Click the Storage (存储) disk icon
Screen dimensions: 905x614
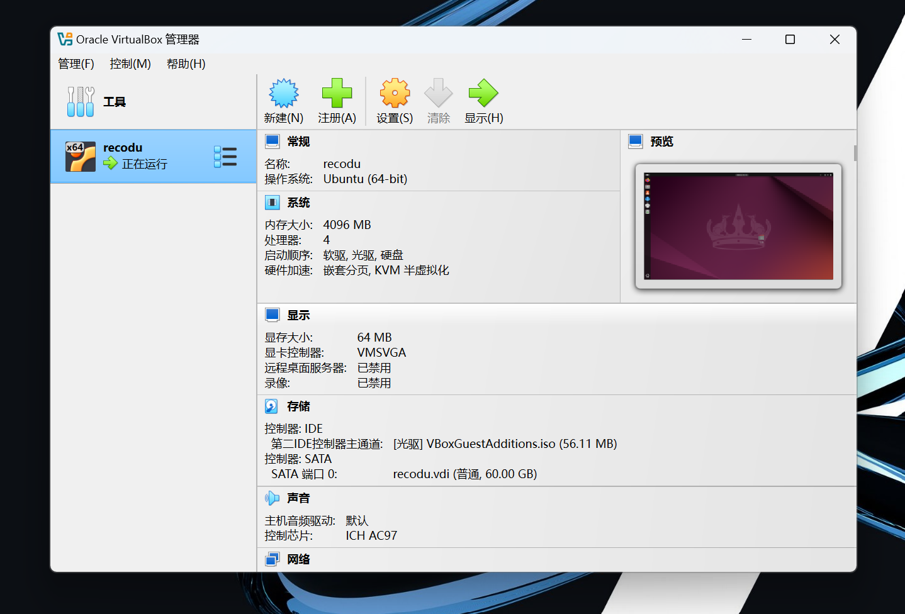click(x=271, y=406)
